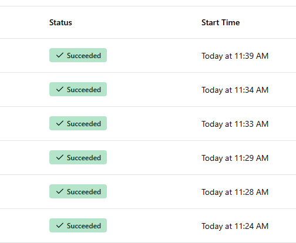Open the run started Today at 11:28 AM
This screenshot has width=296, height=243.
coord(235,192)
